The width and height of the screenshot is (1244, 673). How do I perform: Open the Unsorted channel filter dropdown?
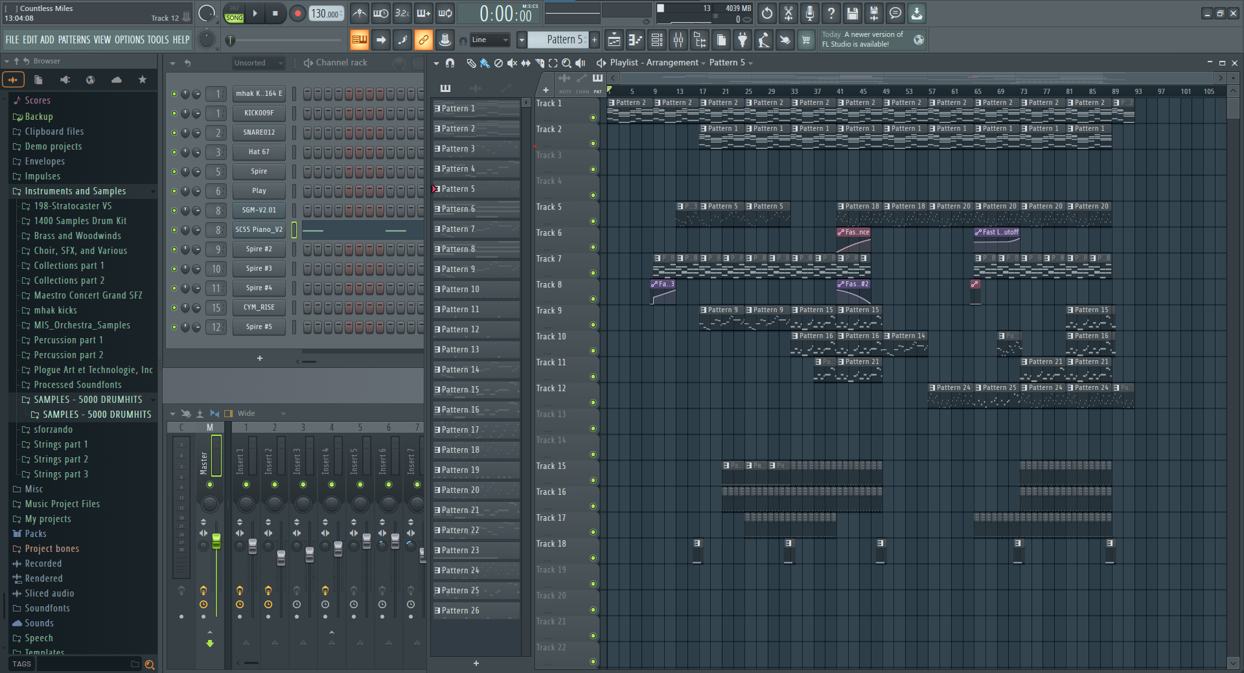pos(259,63)
